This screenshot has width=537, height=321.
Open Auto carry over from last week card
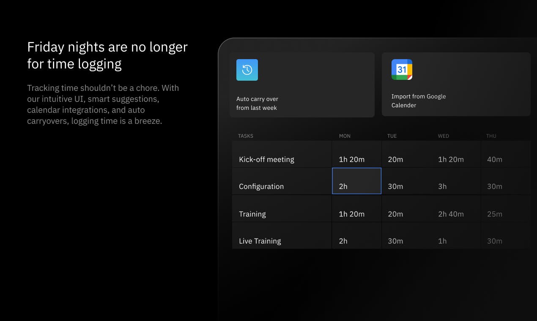pos(302,84)
